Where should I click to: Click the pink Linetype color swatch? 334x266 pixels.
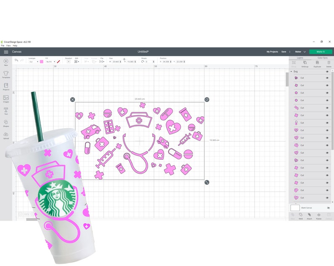pyautogui.click(x=42, y=62)
